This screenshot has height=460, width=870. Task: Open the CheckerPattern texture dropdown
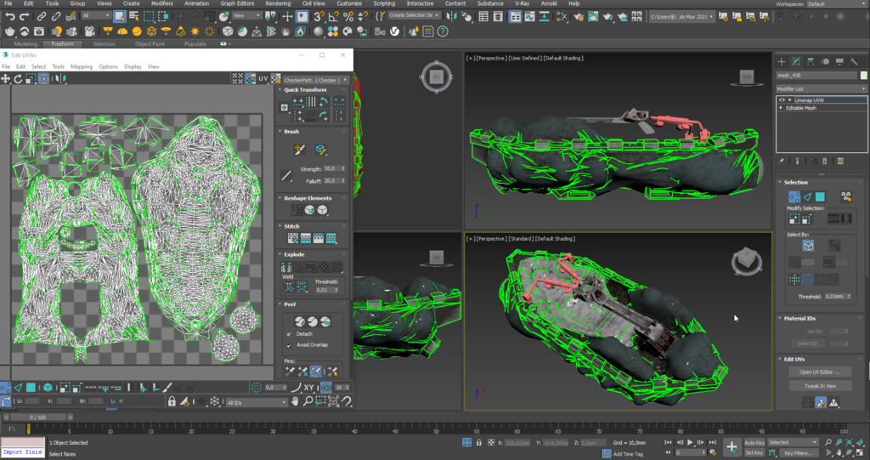(x=316, y=80)
